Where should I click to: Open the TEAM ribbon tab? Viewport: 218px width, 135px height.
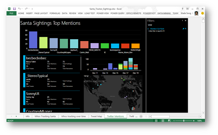175,13
